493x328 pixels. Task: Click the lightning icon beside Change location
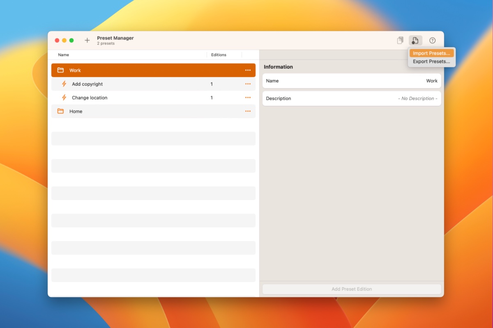click(64, 98)
